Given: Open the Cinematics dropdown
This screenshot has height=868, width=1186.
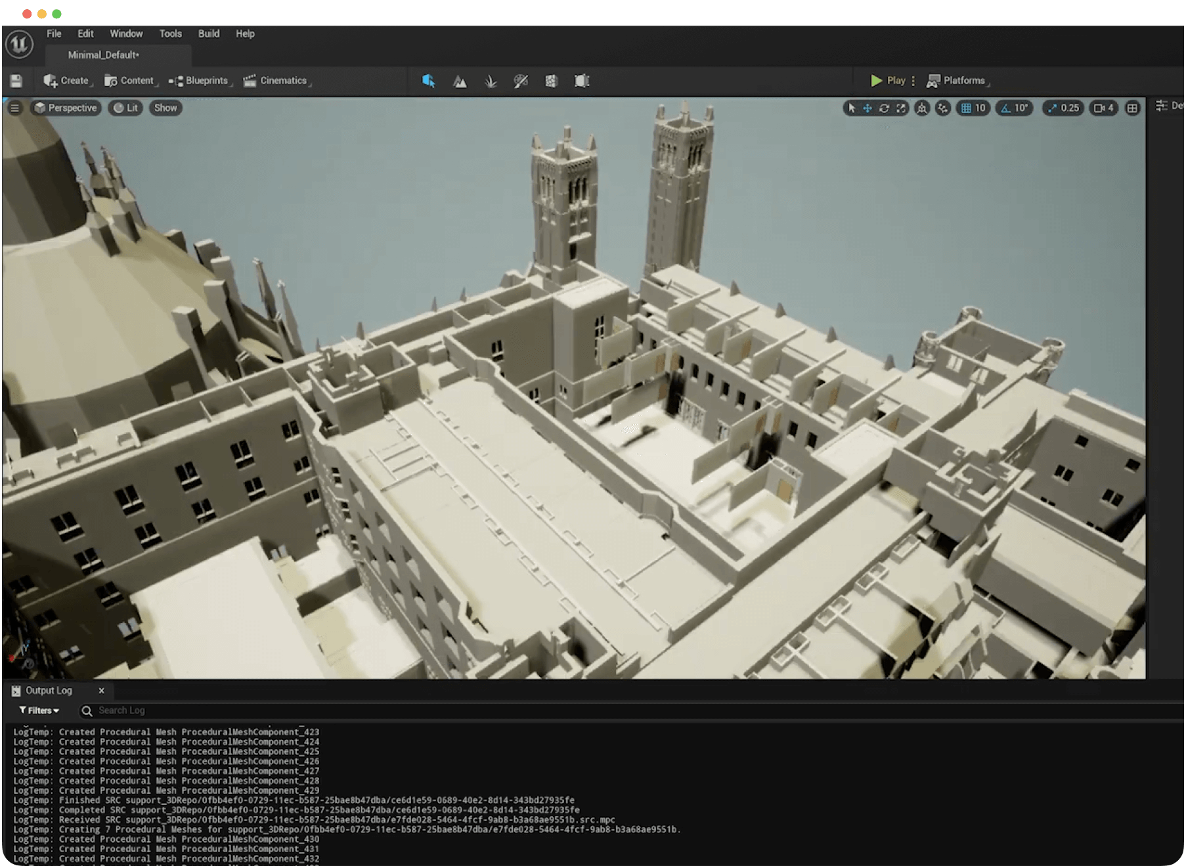Looking at the screenshot, I should coord(276,81).
